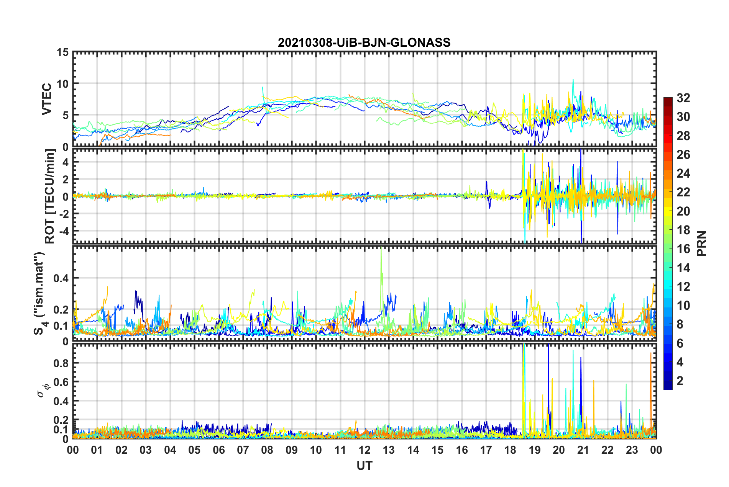Select ROT axis tick label -2
The image size is (729, 487).
click(64, 214)
